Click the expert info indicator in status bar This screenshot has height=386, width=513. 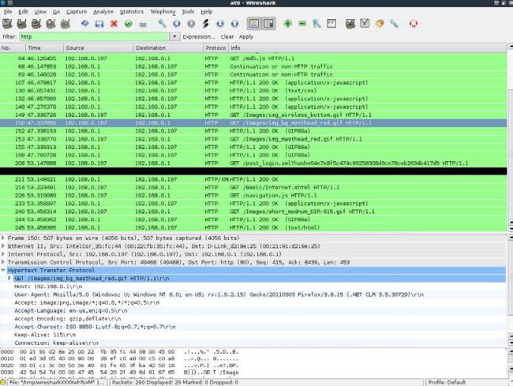coord(3,382)
